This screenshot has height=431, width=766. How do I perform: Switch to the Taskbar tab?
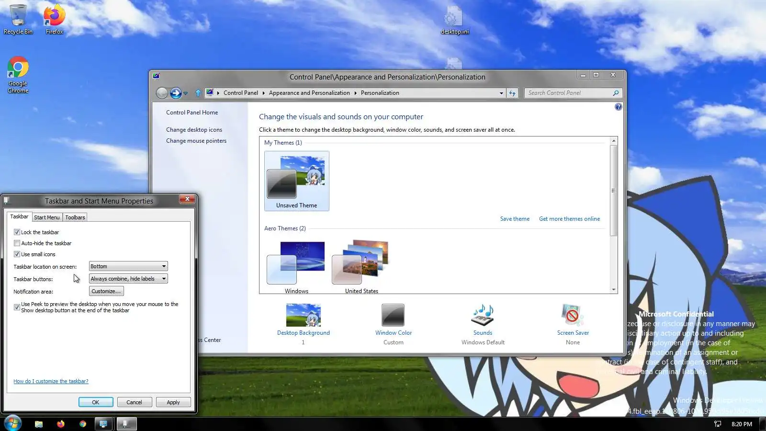(19, 216)
